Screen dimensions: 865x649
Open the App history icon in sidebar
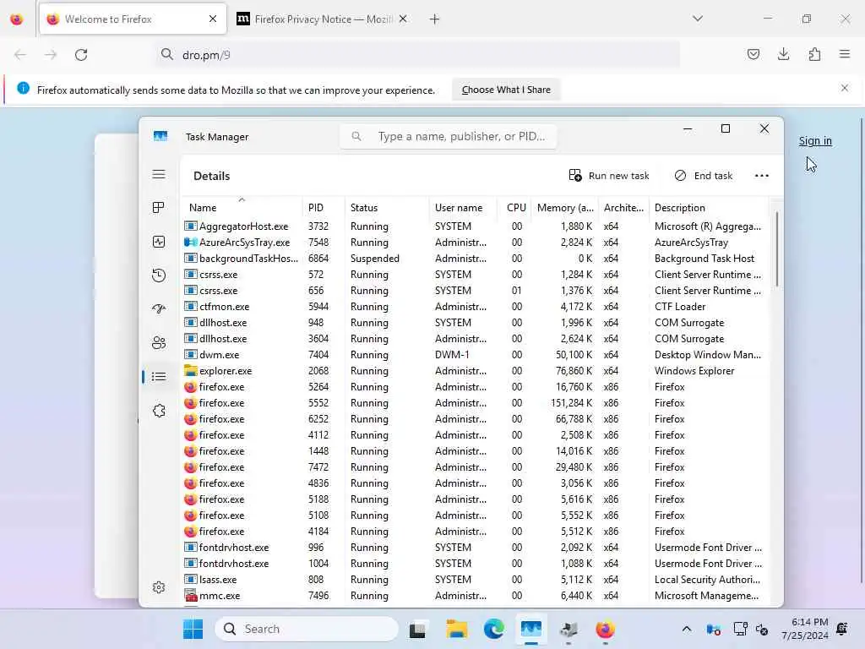pyautogui.click(x=159, y=275)
